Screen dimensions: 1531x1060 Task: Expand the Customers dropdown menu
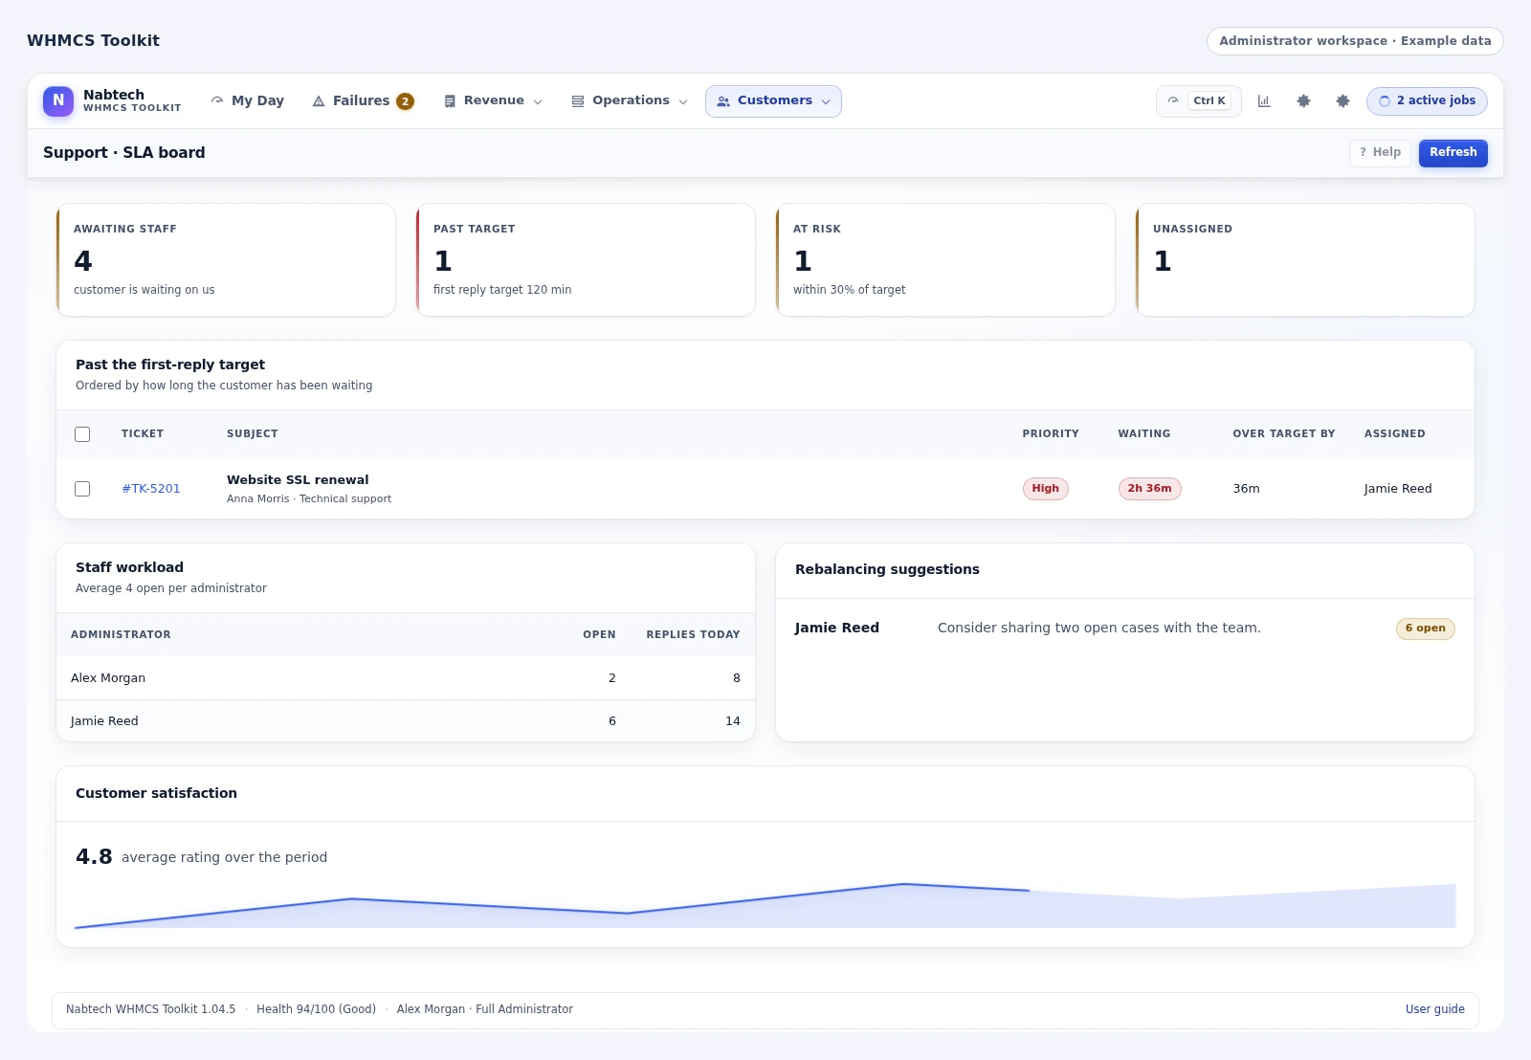point(773,100)
